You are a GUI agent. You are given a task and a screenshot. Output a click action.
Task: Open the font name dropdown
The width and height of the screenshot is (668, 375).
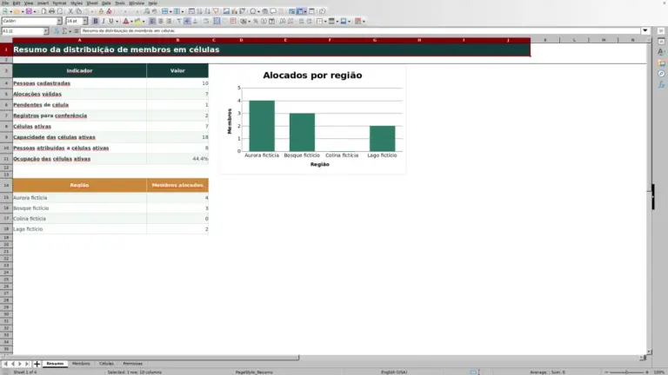coord(59,21)
